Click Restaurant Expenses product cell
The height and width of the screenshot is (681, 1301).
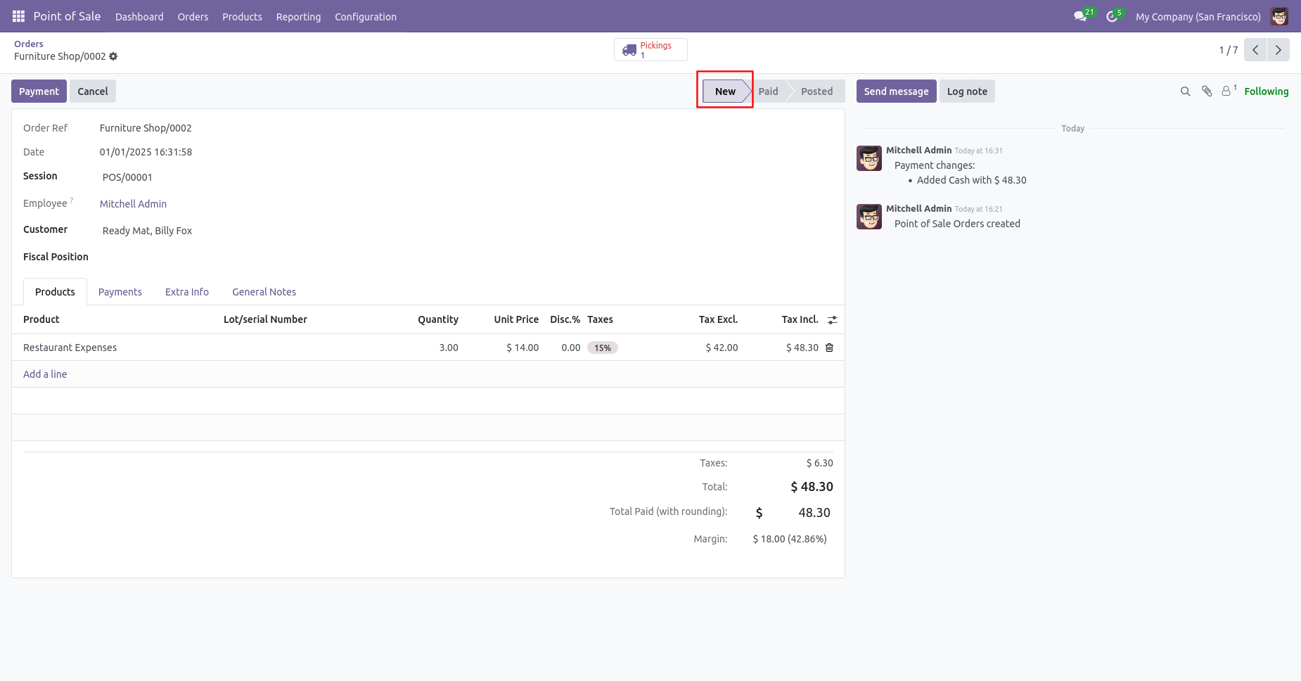(117, 348)
